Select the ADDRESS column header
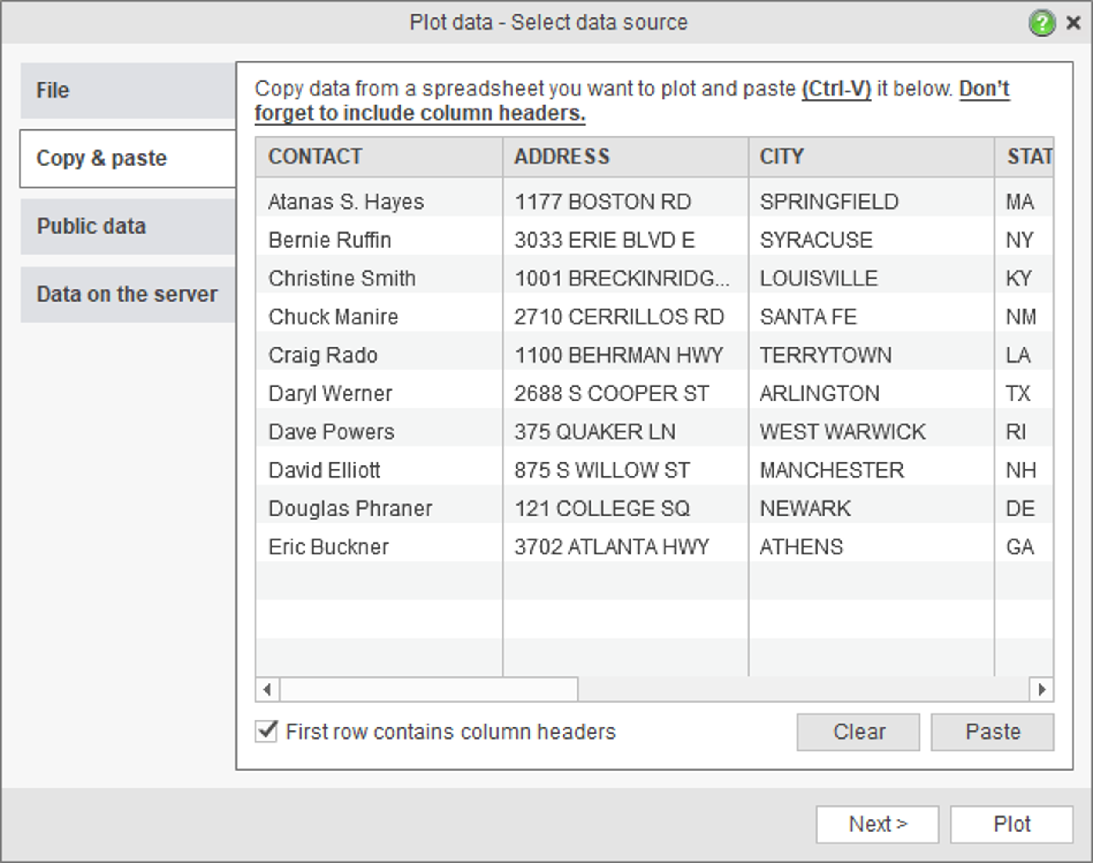The width and height of the screenshot is (1093, 863). click(x=625, y=156)
